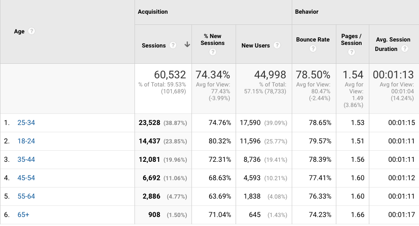Click the New Users help icon
Image resolution: width=419 pixels, height=226 pixels.
coord(277,45)
